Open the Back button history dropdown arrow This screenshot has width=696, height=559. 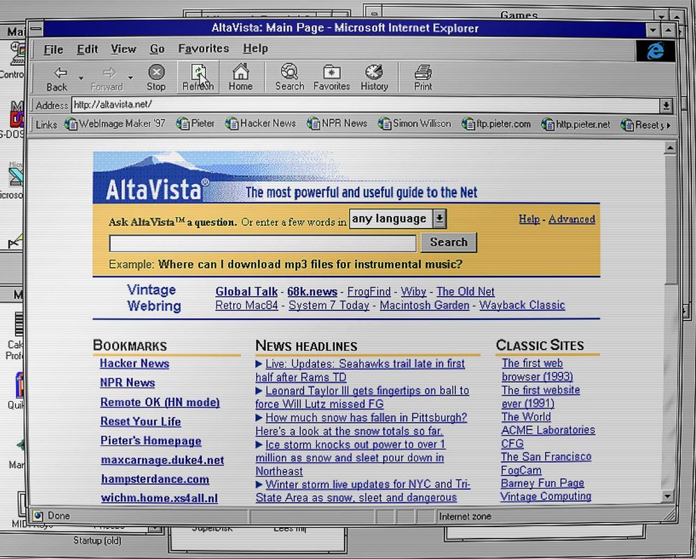pos(81,78)
